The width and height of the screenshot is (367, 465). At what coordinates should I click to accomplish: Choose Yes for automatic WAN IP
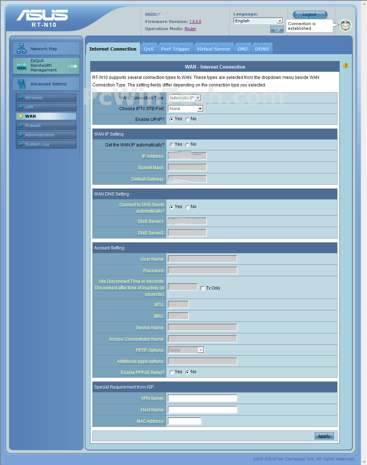[172, 145]
